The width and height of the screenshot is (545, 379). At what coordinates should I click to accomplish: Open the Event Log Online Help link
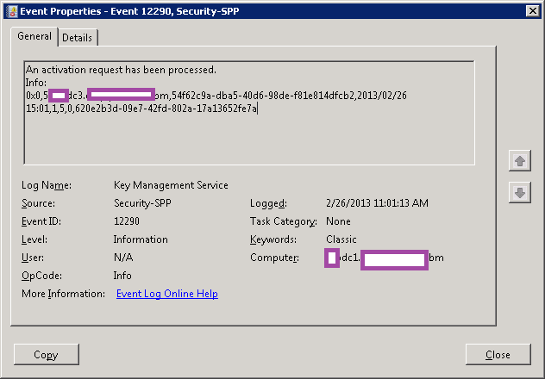tap(166, 294)
